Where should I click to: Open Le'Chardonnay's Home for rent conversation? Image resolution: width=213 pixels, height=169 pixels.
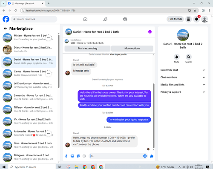29,86
